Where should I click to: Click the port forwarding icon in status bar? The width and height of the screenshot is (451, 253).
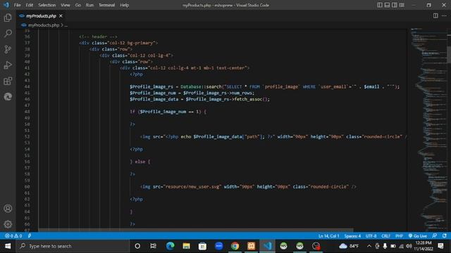pyautogui.click(x=30, y=236)
